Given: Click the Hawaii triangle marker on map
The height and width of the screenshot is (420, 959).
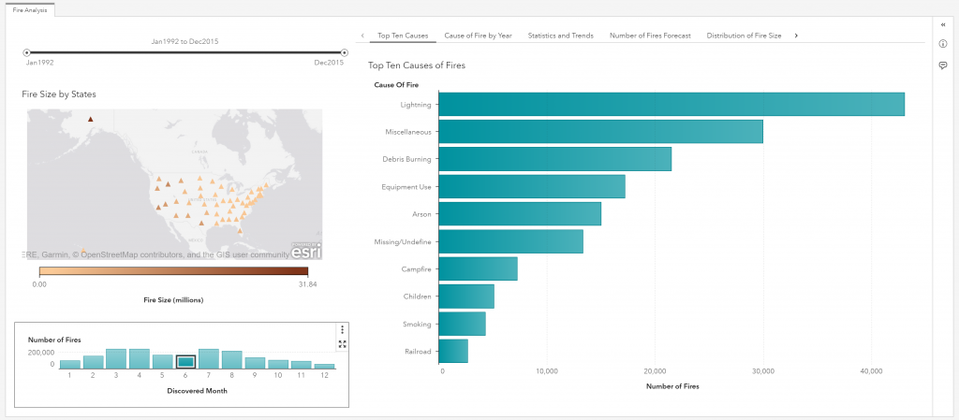Looking at the screenshot, I should [x=84, y=251].
